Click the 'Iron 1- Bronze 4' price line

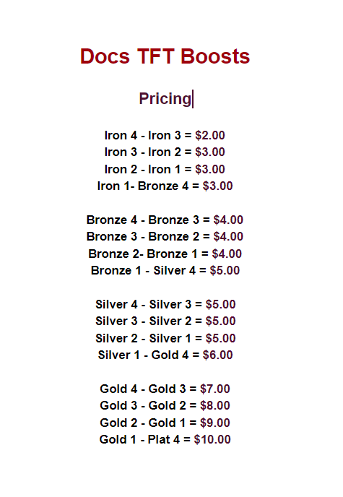pyautogui.click(x=165, y=186)
